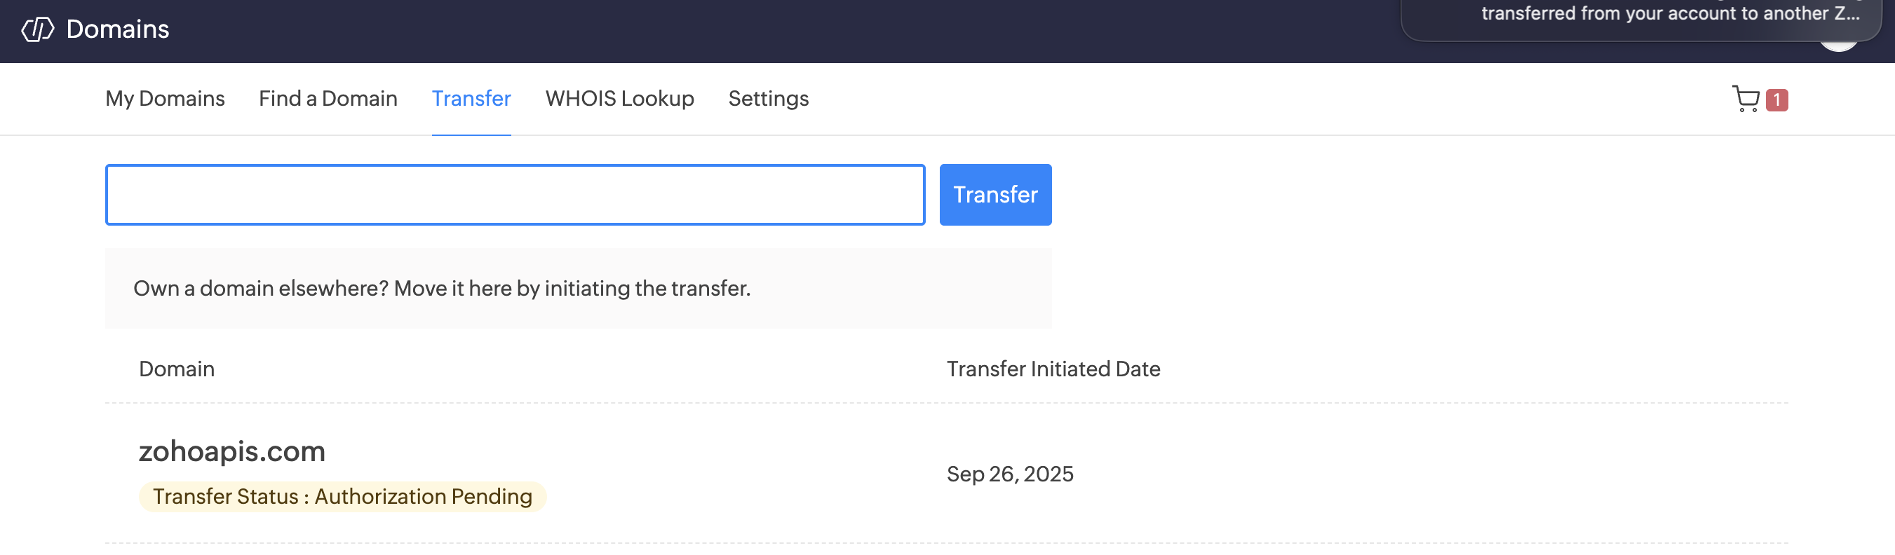The image size is (1895, 555).
Task: Open the WHOIS Lookup tab
Action: (x=619, y=99)
